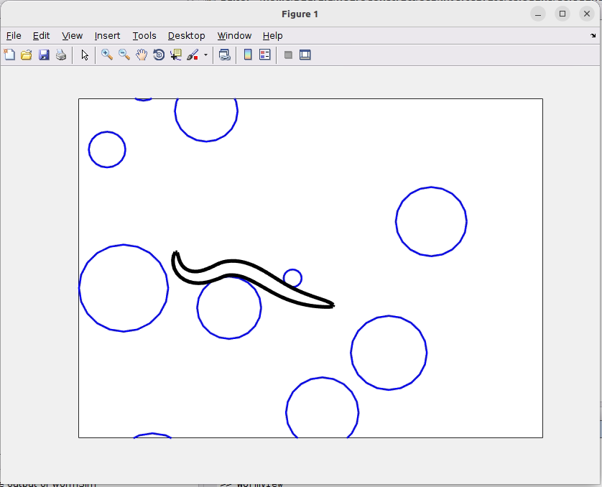602x487 pixels.
Task: Close the Figure 1 window
Action: point(587,14)
